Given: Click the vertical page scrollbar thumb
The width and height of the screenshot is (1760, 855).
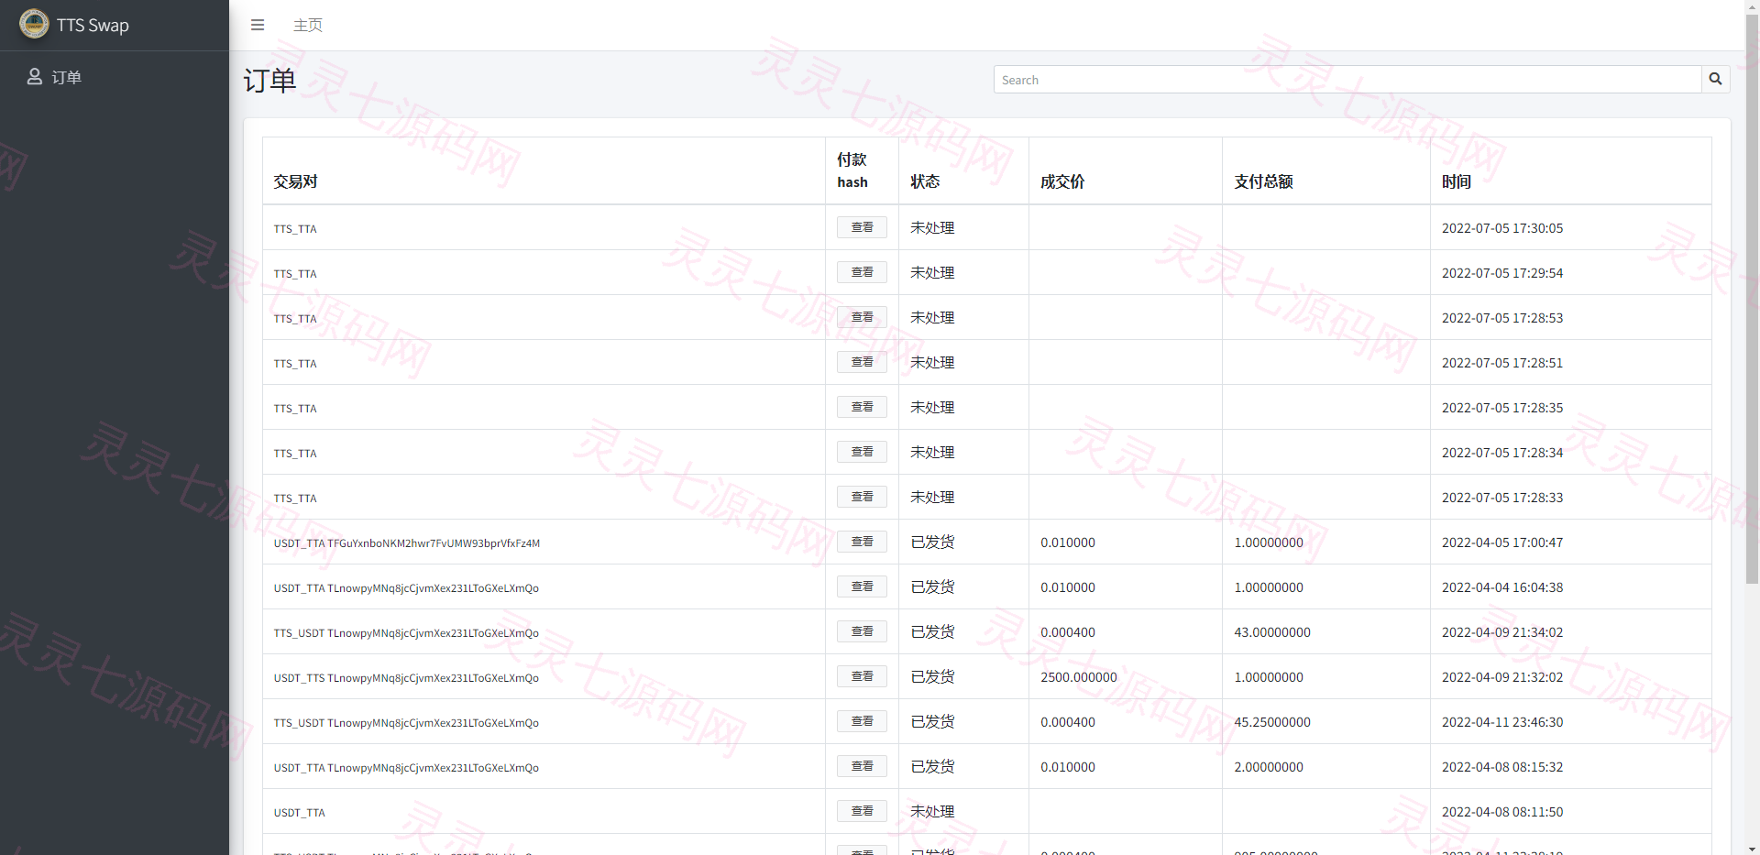Looking at the screenshot, I should click(x=1752, y=298).
